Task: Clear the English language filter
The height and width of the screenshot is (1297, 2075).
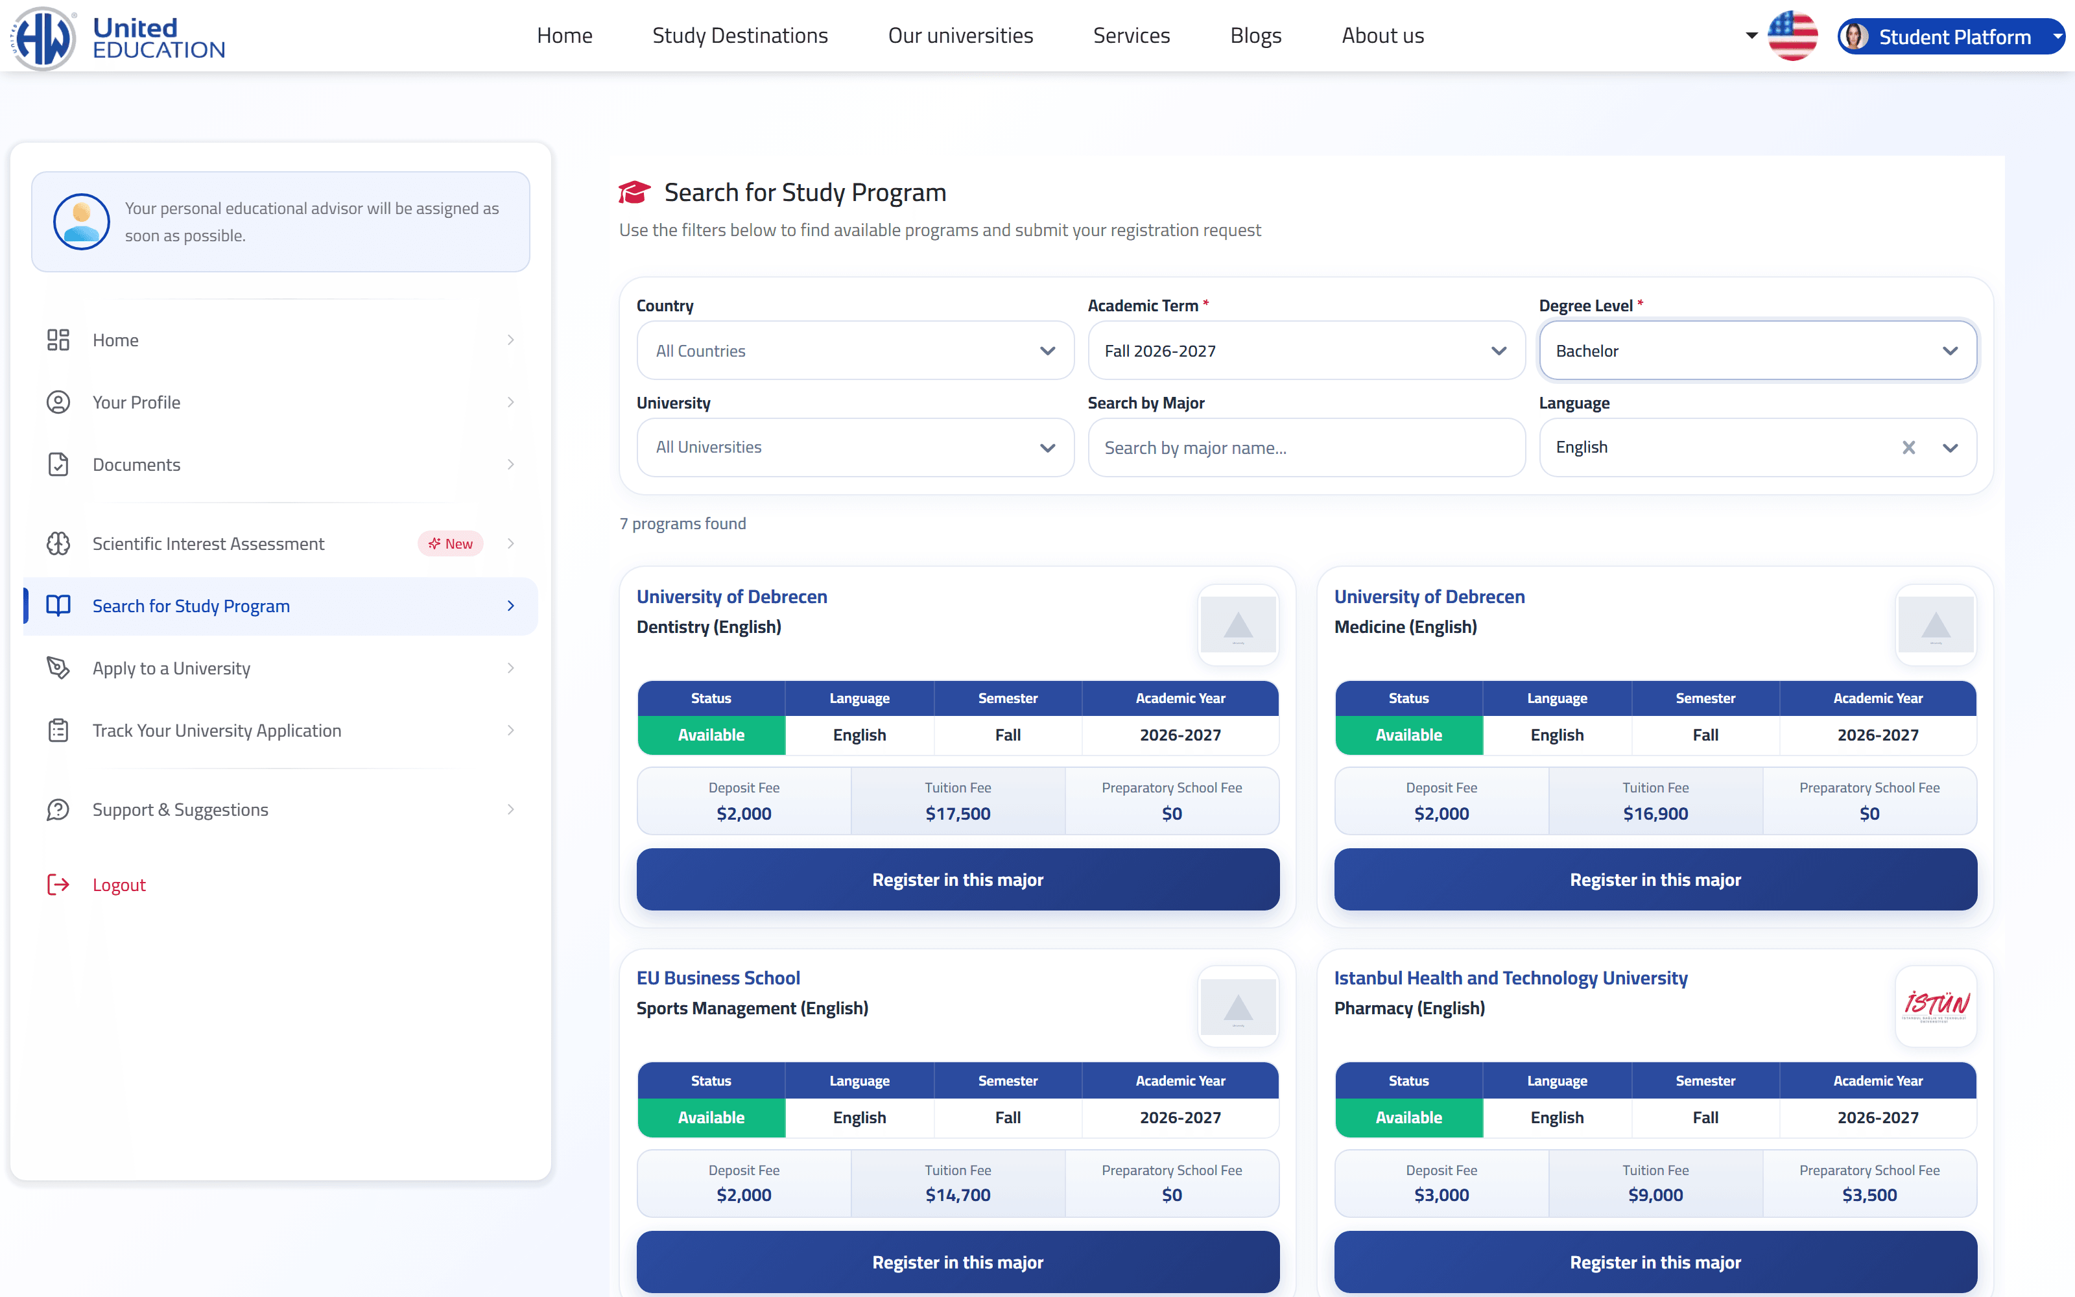Action: click(1908, 447)
